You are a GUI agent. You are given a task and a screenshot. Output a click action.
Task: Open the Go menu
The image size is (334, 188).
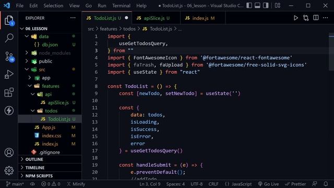pos(88,6)
